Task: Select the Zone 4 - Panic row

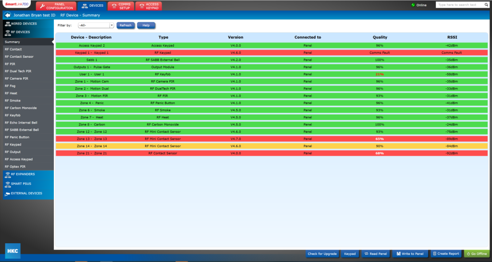Action: pyautogui.click(x=272, y=103)
